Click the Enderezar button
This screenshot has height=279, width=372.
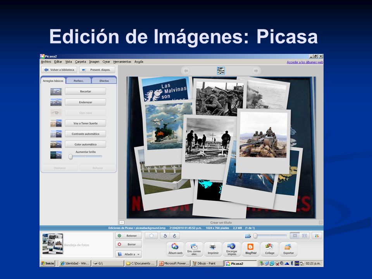(x=85, y=102)
